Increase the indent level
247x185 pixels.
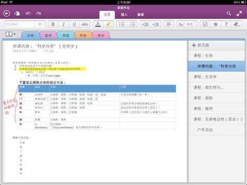coord(156,24)
